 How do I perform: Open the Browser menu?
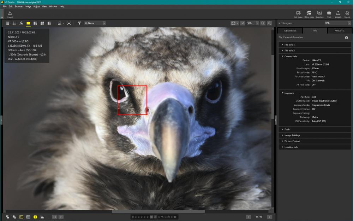point(19,6)
